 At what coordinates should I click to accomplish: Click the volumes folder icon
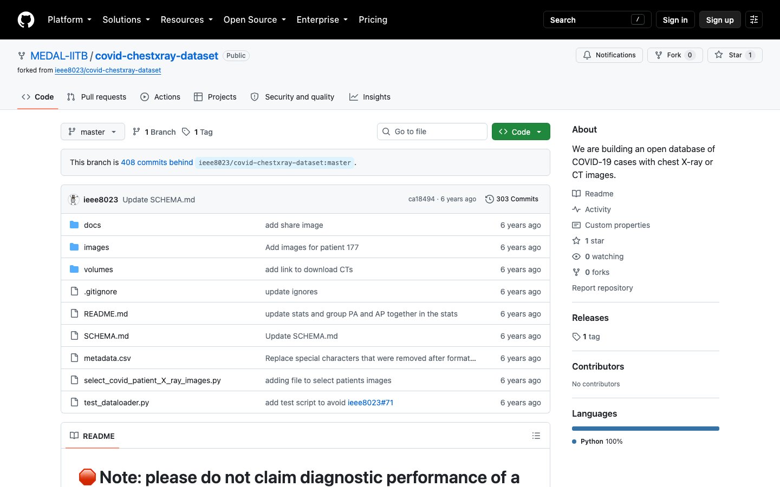point(74,269)
